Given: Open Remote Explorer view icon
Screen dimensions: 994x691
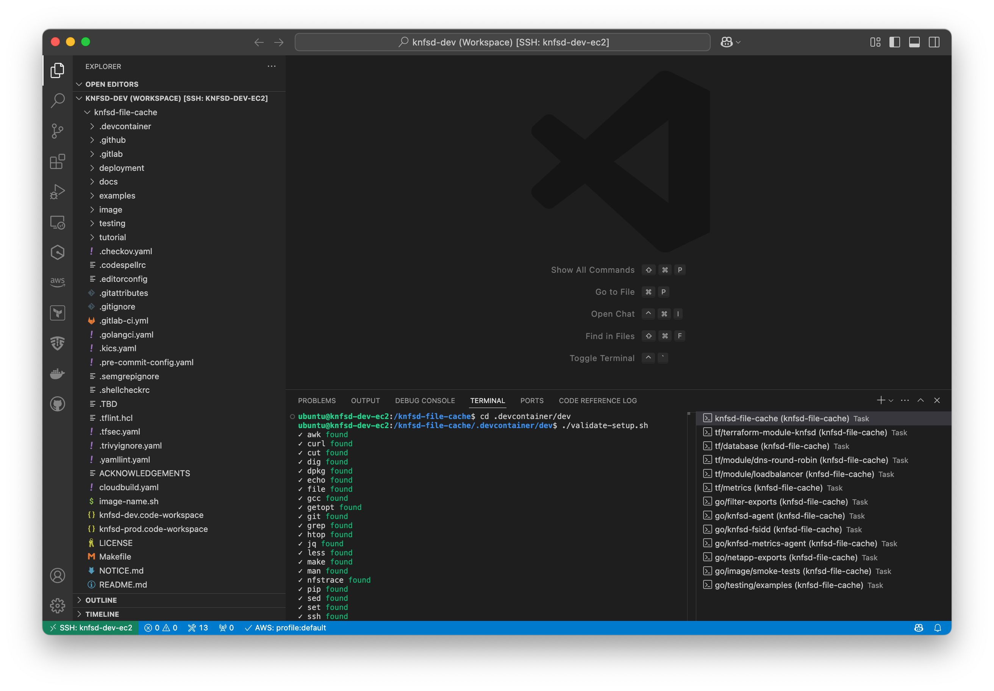Looking at the screenshot, I should 57,222.
